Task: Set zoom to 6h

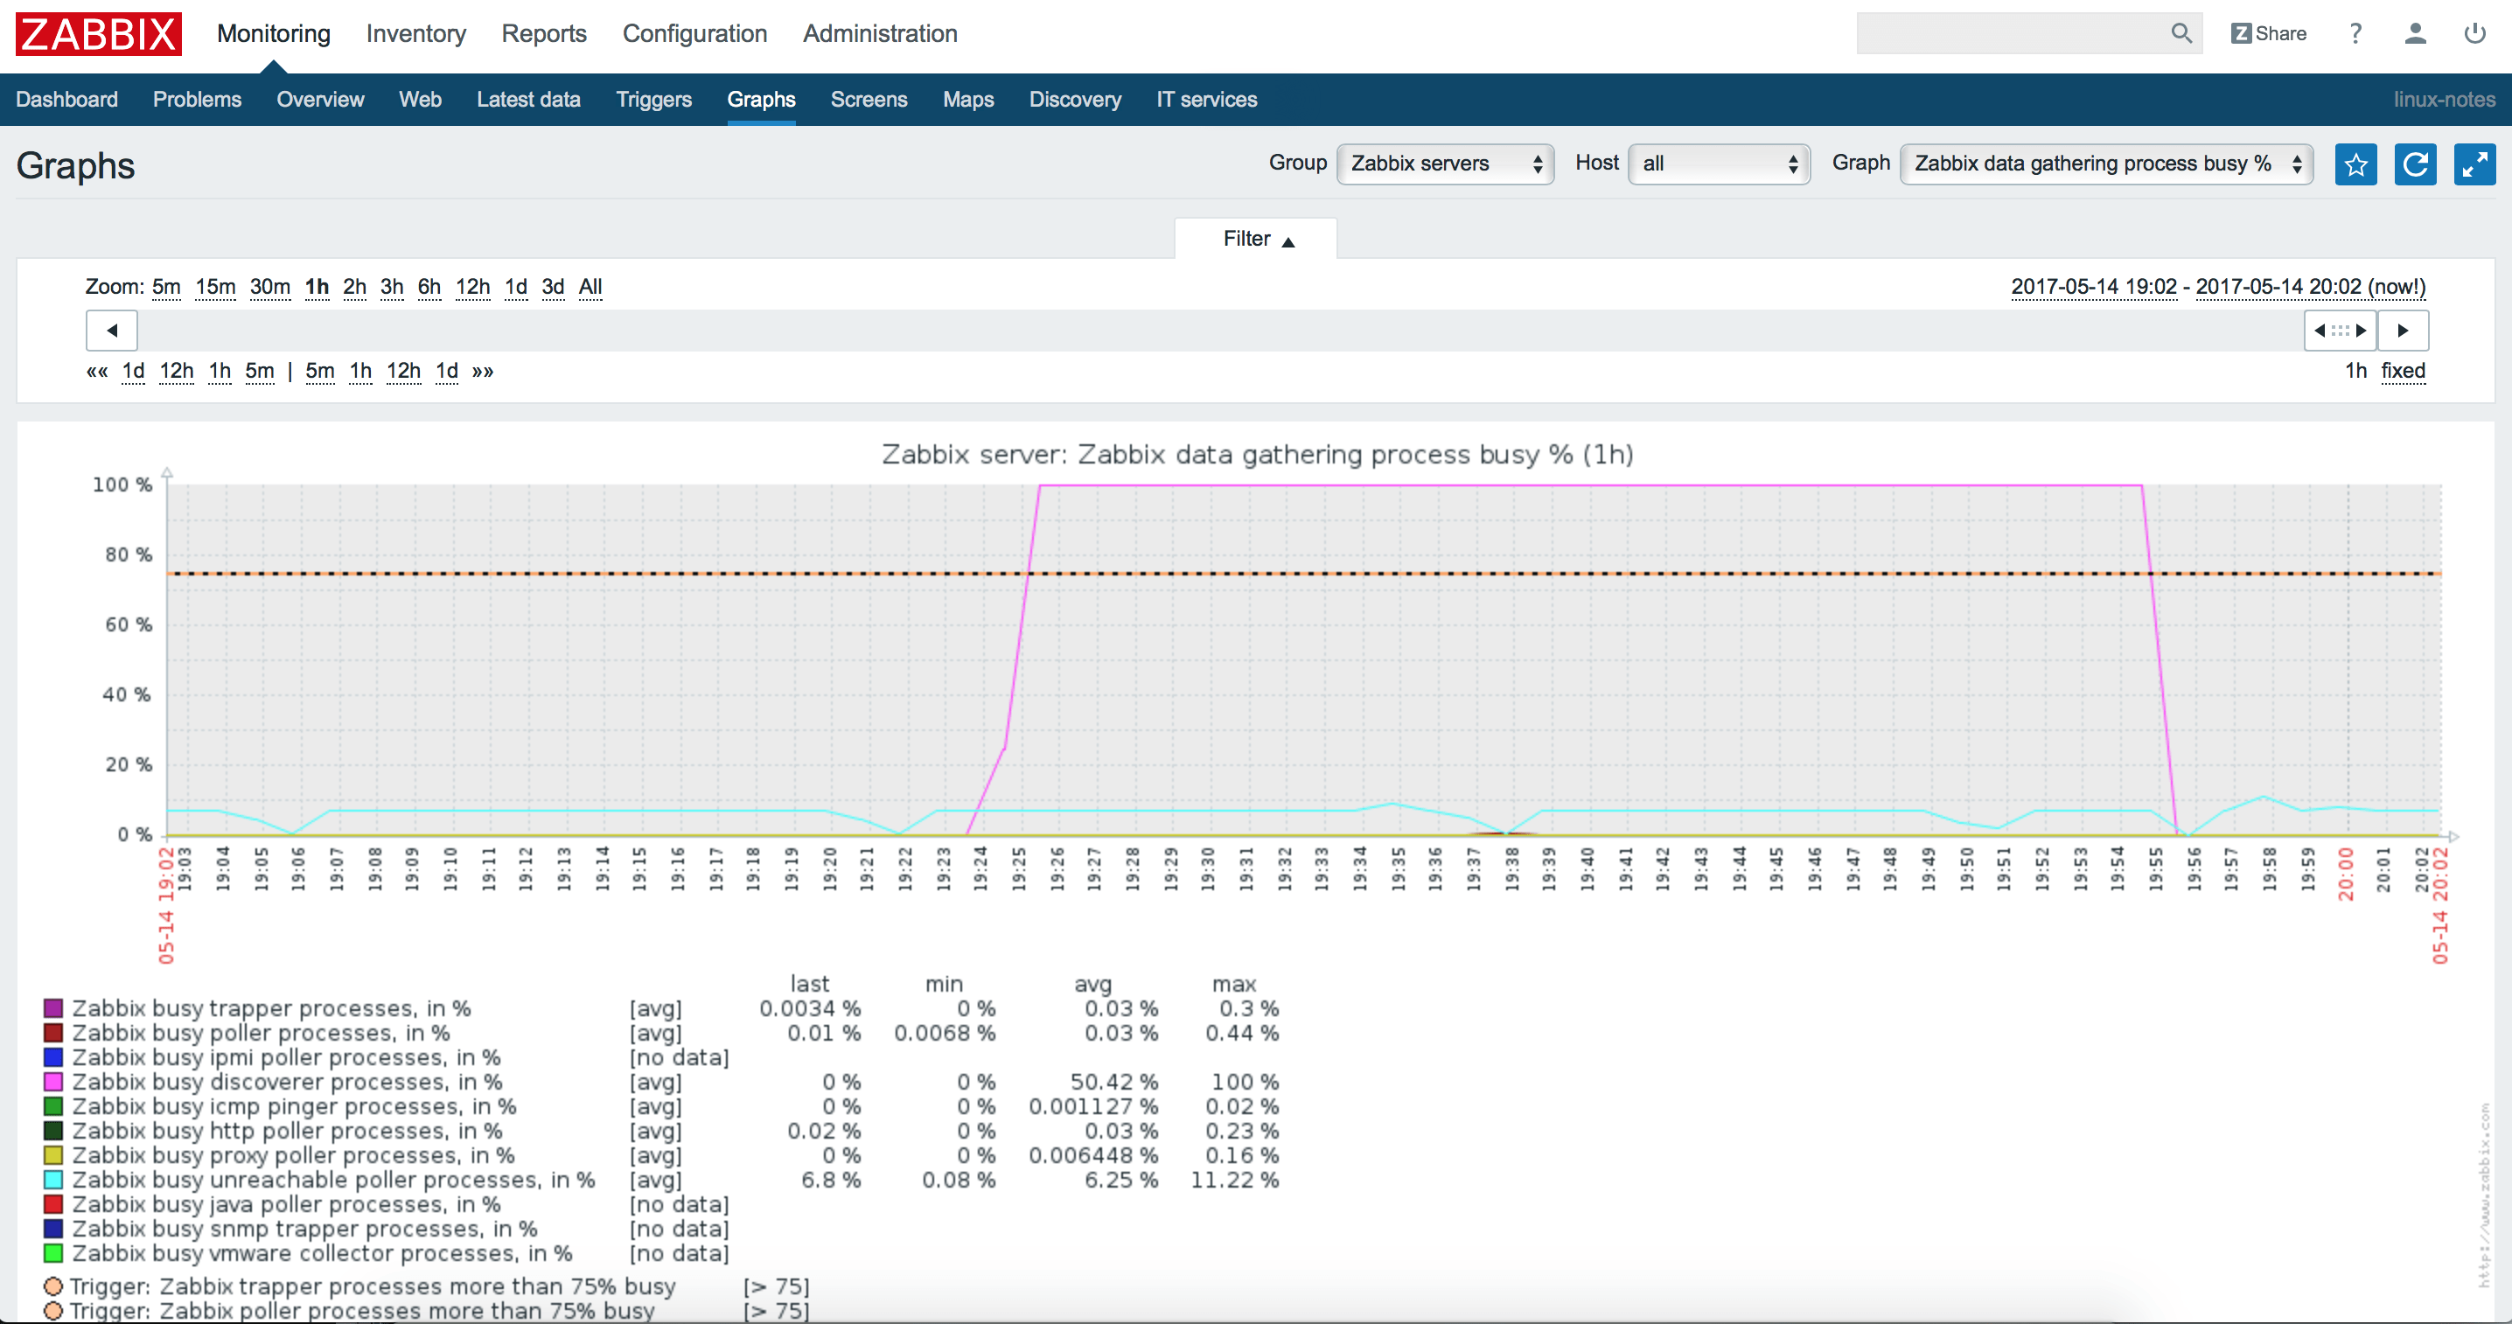Action: pyautogui.click(x=429, y=287)
